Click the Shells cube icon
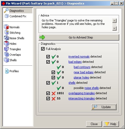 [6, 60]
